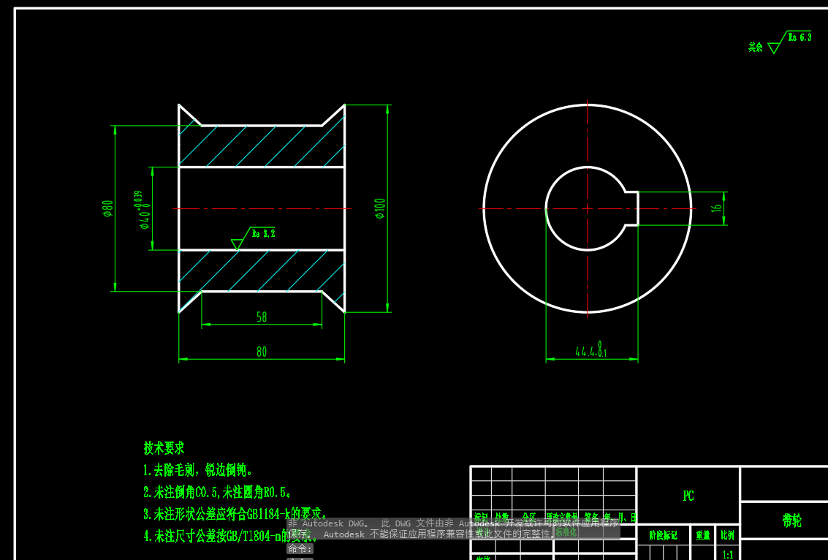The image size is (828, 560).
Task: Click the Ra 6.3 roughness symbol top right
Action: click(797, 38)
